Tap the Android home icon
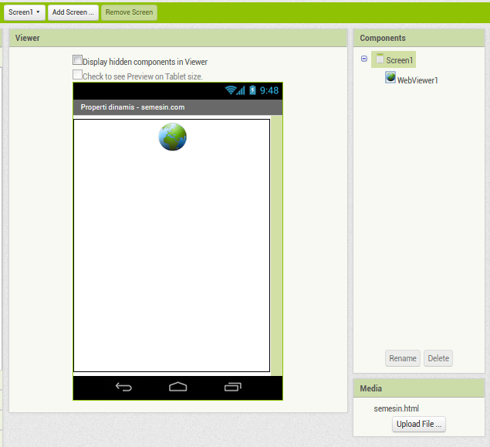490x447 pixels. (x=178, y=388)
